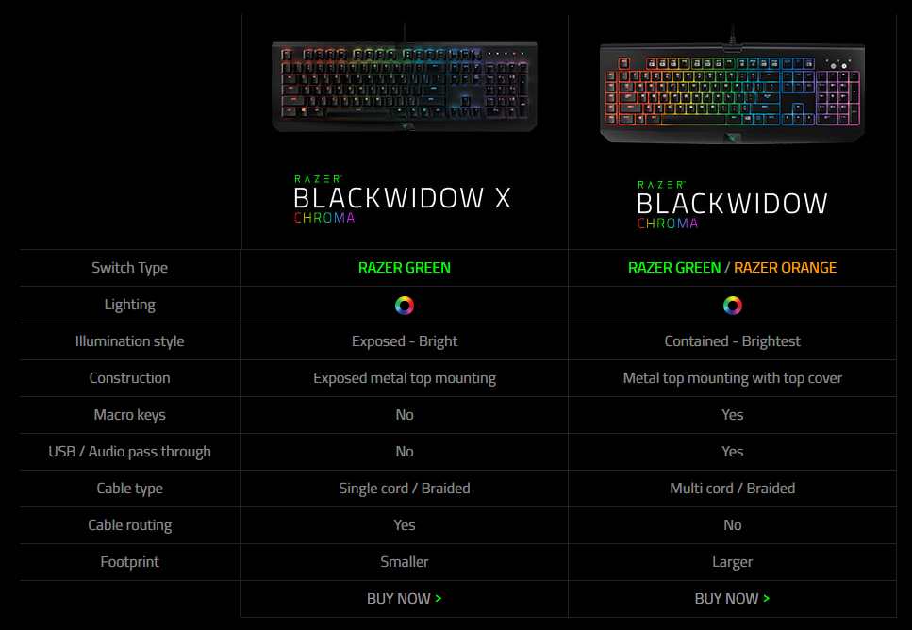The height and width of the screenshot is (630, 912).
Task: Click the RAZER ORANGE switch type text
Action: coord(785,268)
